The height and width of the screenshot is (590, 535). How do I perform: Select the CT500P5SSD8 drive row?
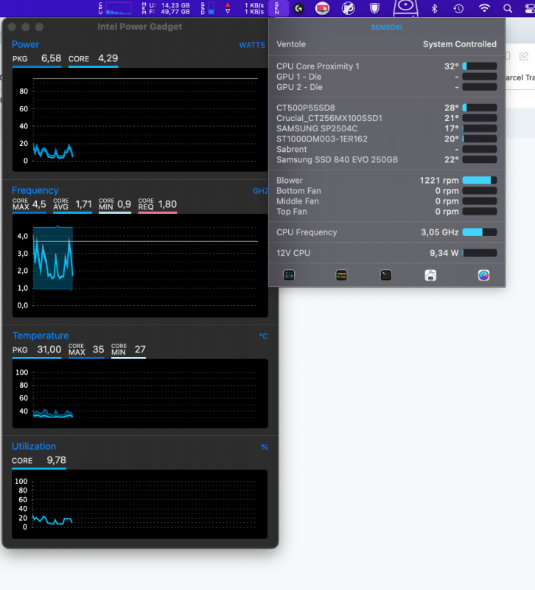[x=386, y=108]
